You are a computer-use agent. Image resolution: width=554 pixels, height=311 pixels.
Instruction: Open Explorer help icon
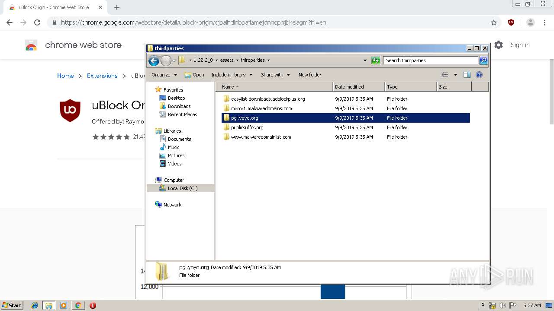pyautogui.click(x=479, y=75)
